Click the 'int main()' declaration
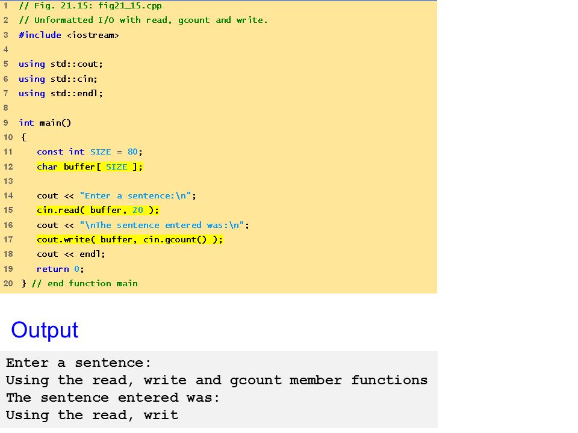This screenshot has width=578, height=433. point(45,123)
